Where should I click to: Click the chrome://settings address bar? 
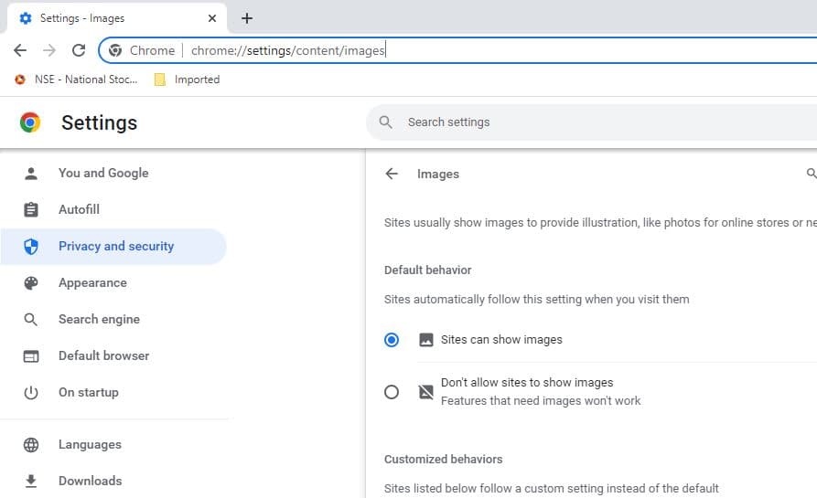(x=457, y=50)
